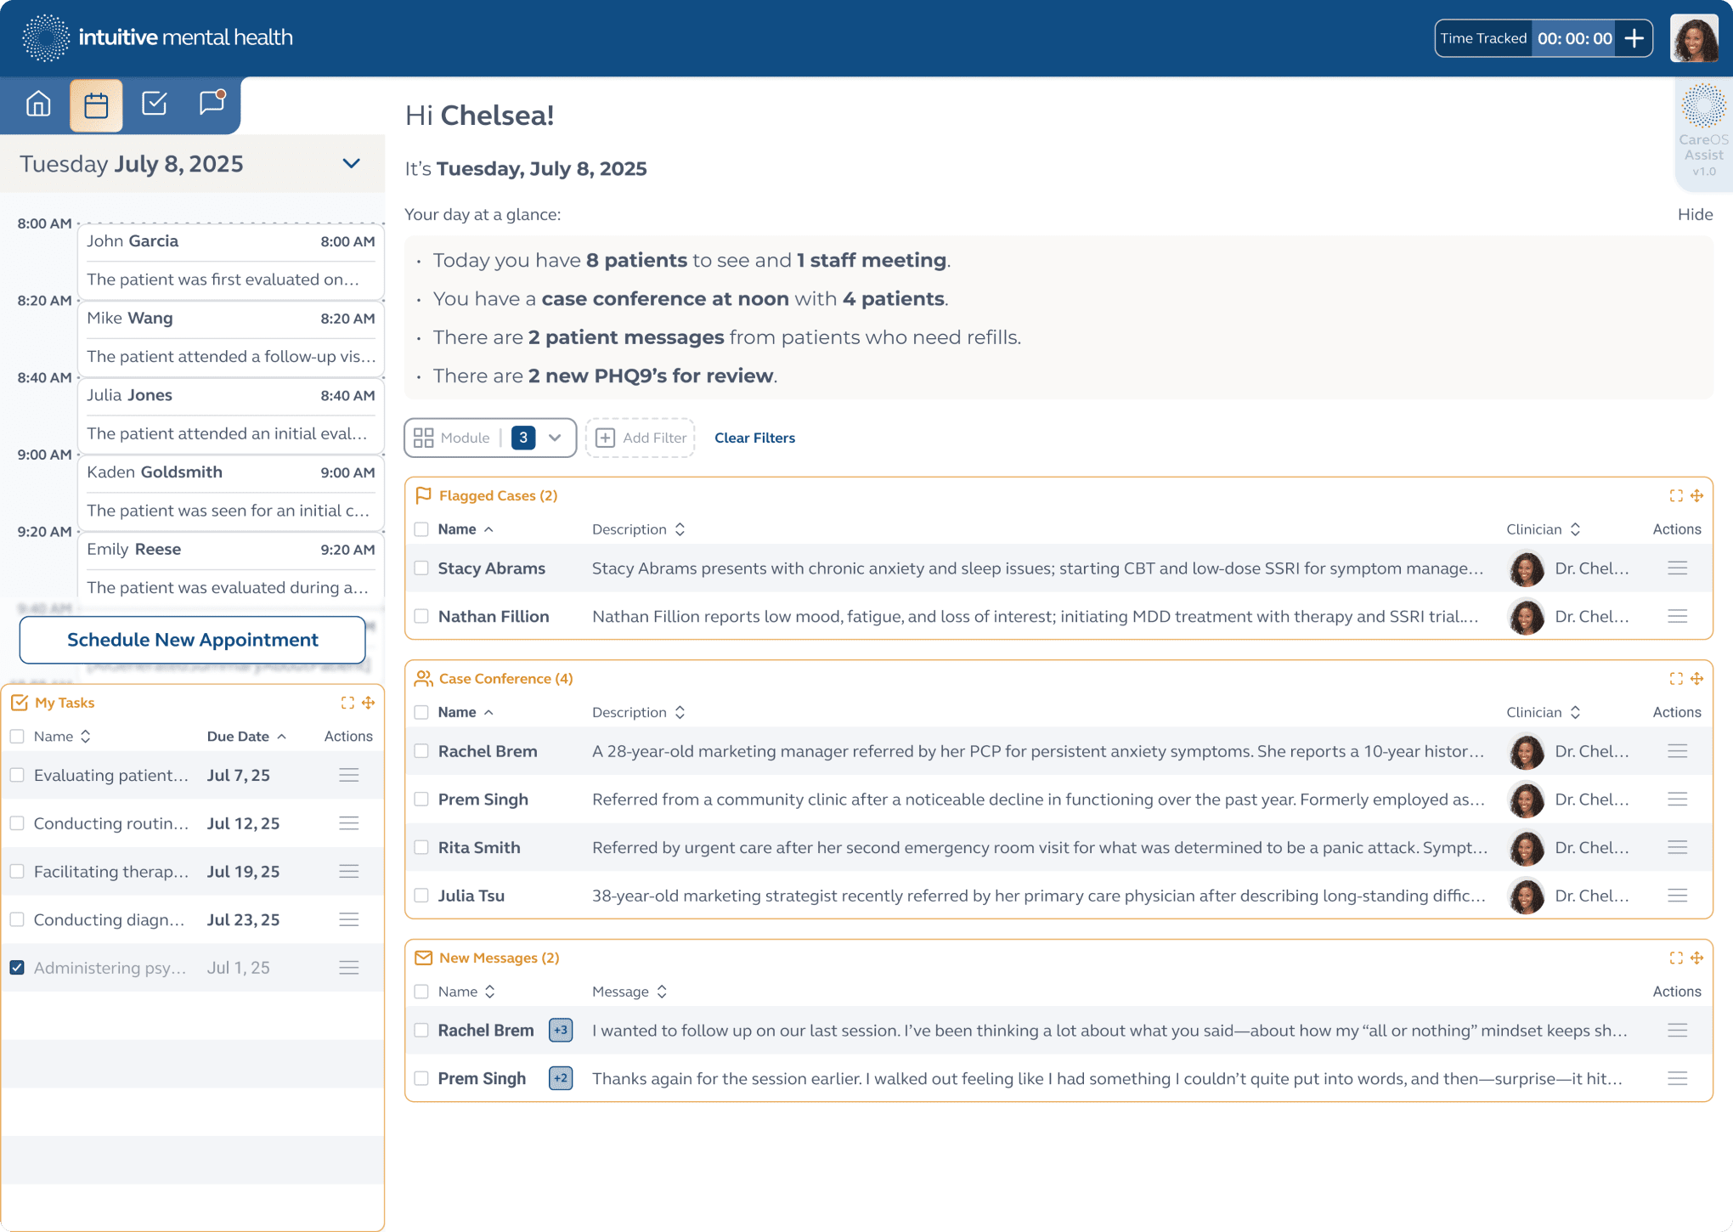1733x1232 pixels.
Task: Click Clear Filters to remove active filters
Action: 754,438
